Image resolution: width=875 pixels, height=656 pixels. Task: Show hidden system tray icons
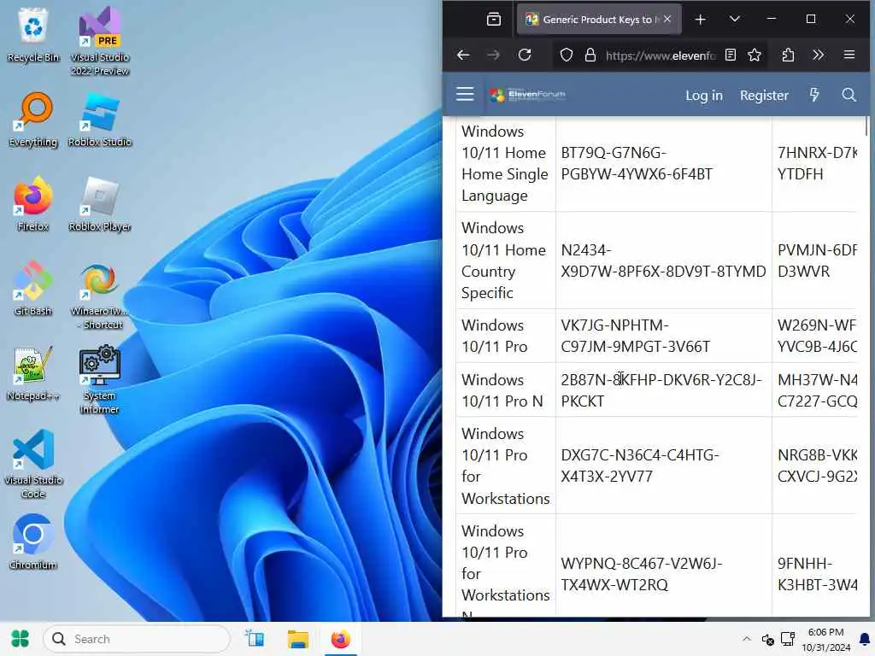pyautogui.click(x=746, y=639)
